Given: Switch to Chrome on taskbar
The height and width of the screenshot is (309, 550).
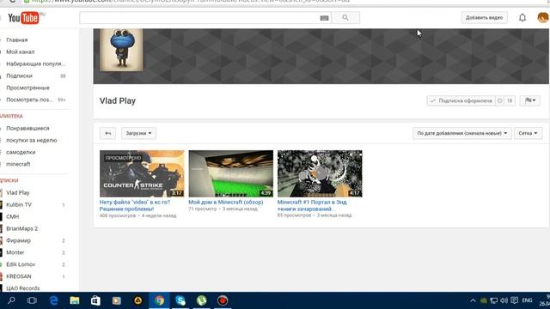Looking at the screenshot, I should coord(159,300).
